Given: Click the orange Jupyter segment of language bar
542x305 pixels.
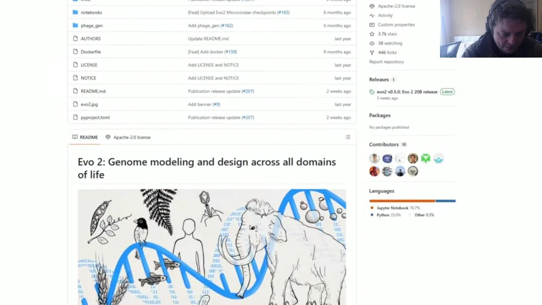Looking at the screenshot, I should [x=402, y=201].
